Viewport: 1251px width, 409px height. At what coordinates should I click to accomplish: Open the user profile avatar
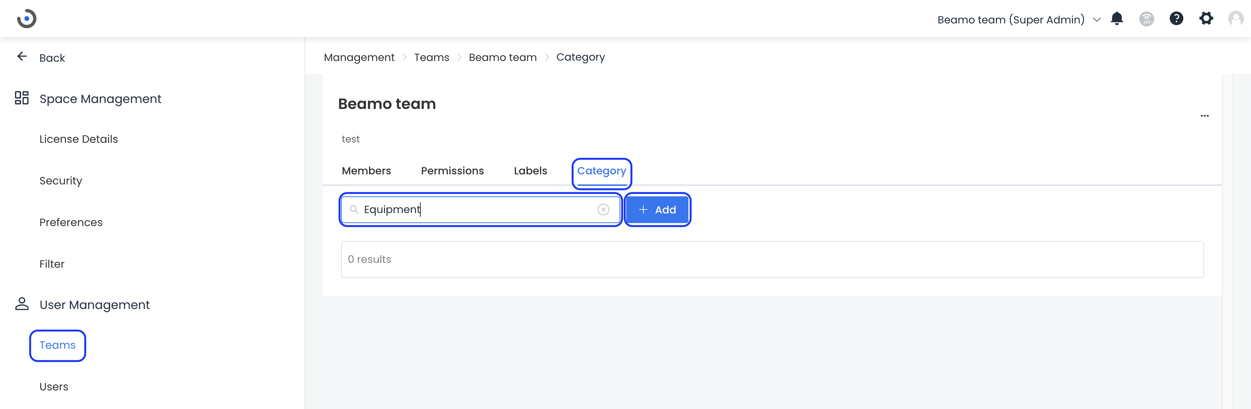[1235, 19]
